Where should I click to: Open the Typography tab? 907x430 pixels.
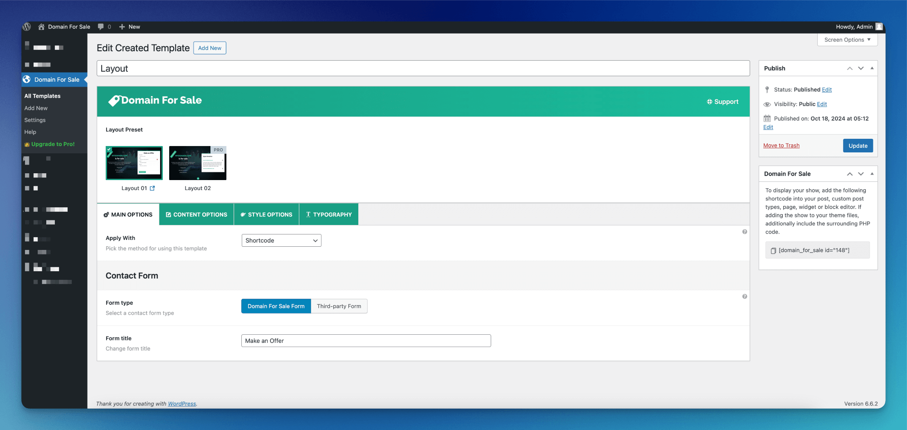[x=328, y=214]
